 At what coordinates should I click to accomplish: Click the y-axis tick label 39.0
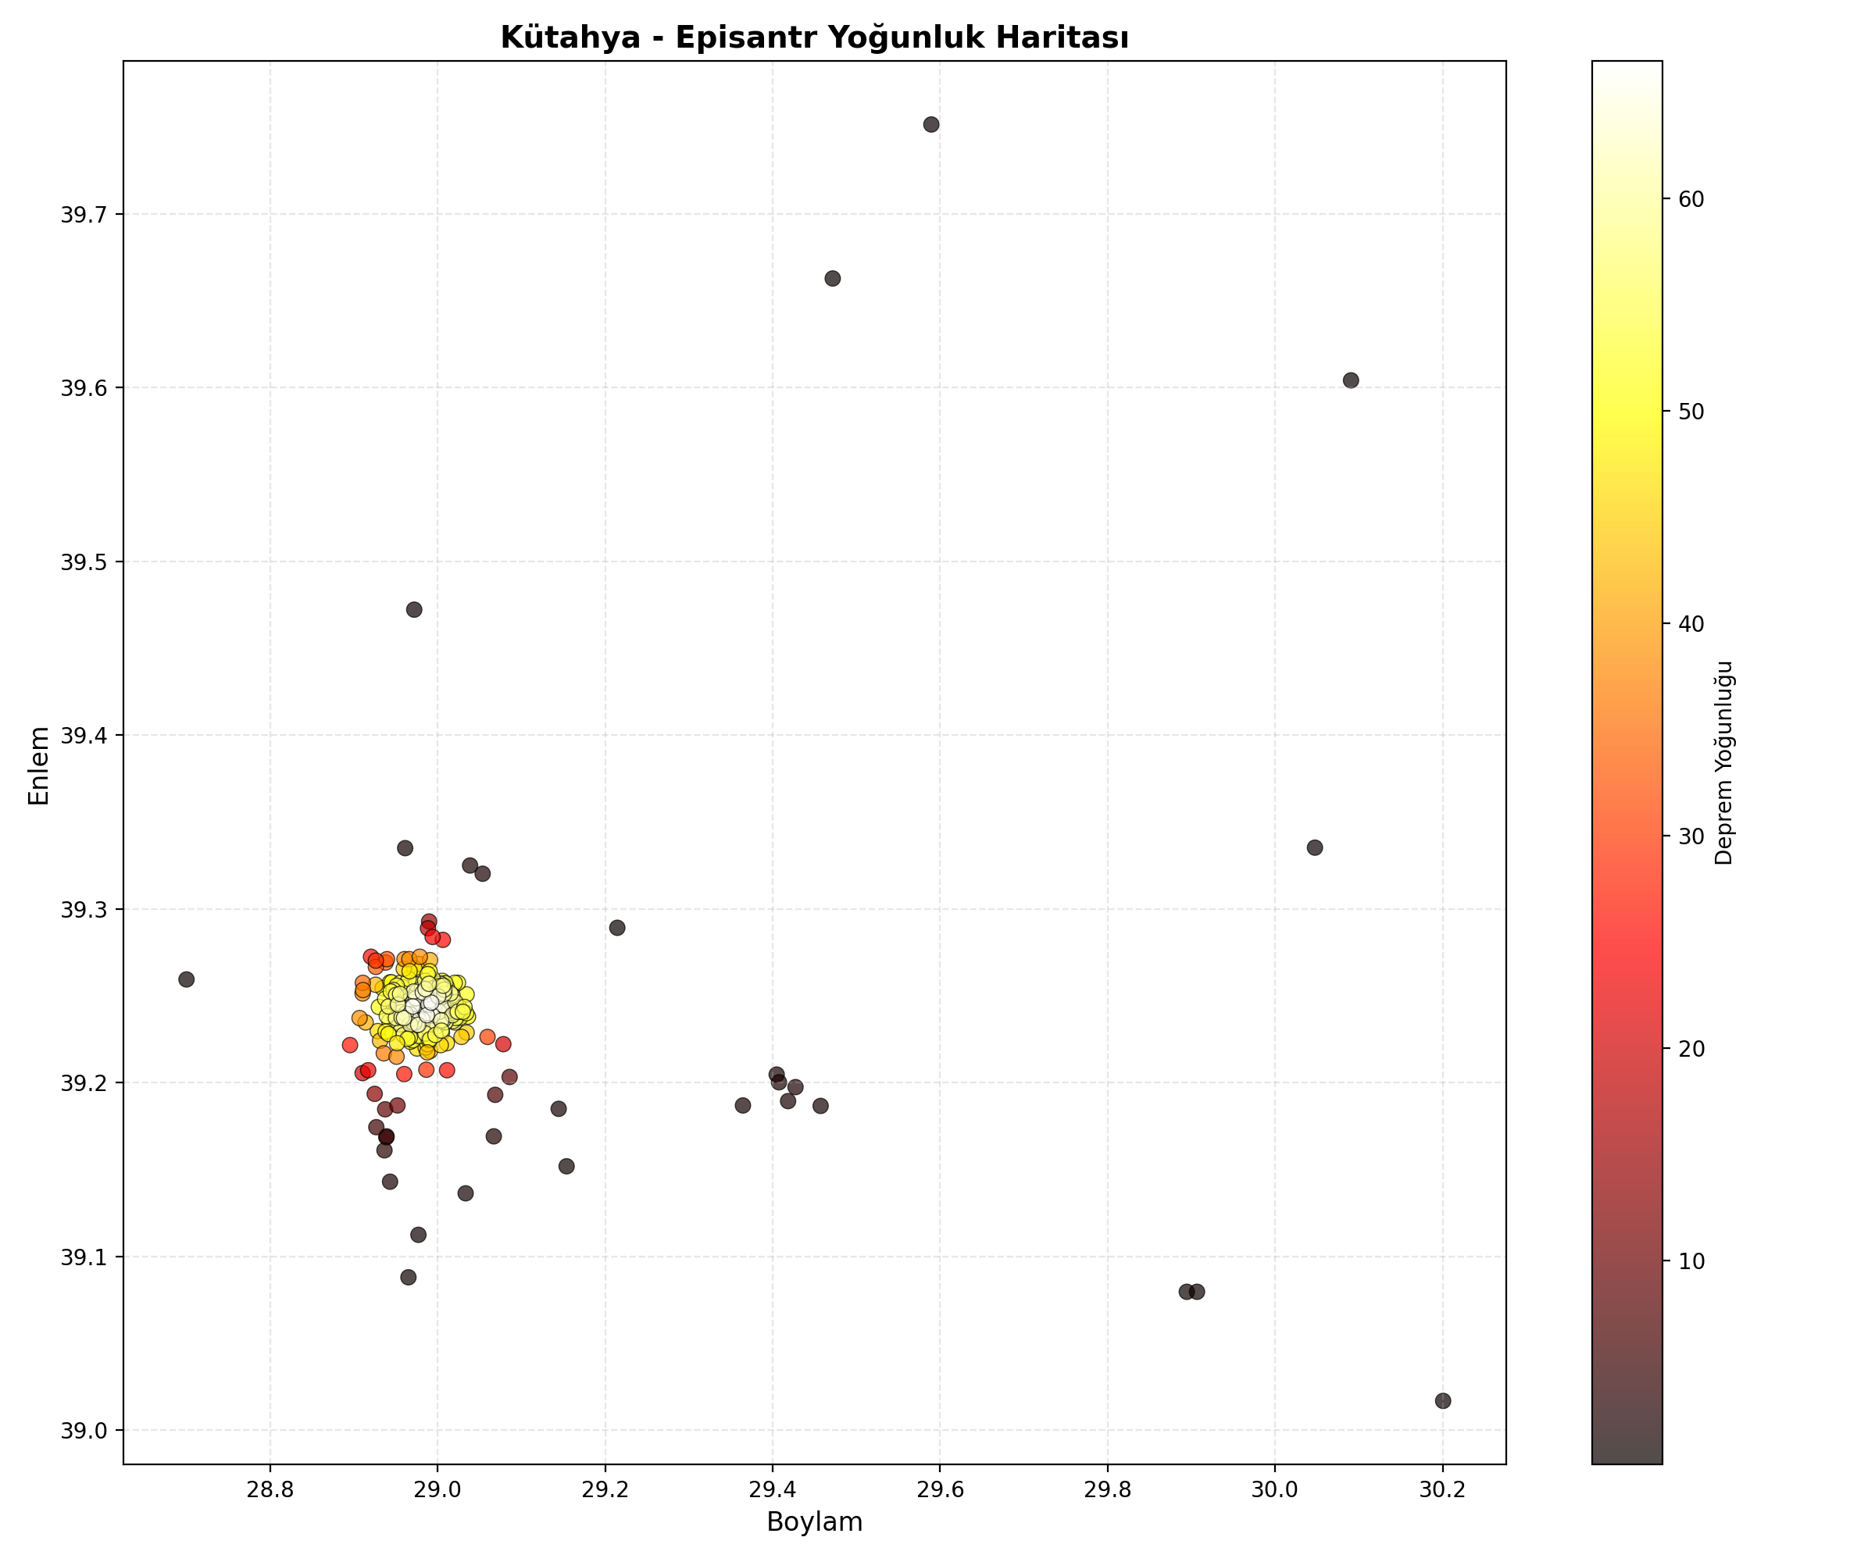click(x=85, y=1432)
